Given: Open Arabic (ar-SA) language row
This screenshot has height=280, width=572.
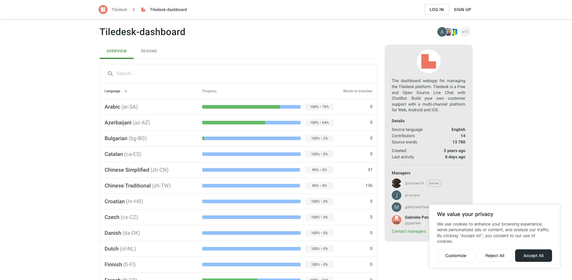Looking at the screenshot, I should point(238,107).
